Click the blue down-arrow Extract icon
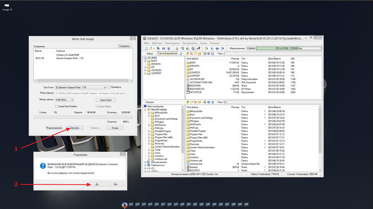373x209 pixels. click(x=212, y=48)
